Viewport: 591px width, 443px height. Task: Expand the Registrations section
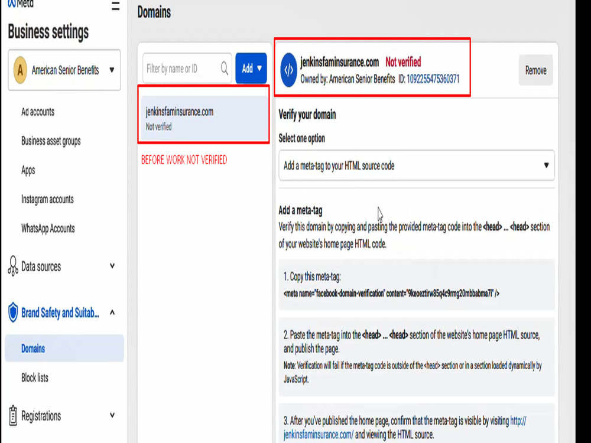[112, 415]
